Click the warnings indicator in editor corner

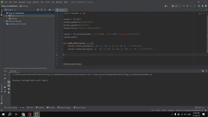(200, 14)
